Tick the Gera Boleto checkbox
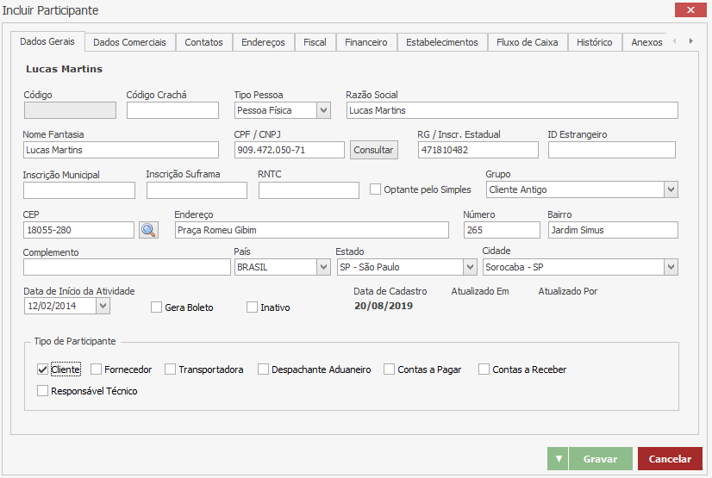Screen dimensions: 712x478 157,307
